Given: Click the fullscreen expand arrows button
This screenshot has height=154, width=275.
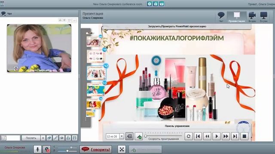Looking at the screenshot, I should tap(122, 149).
